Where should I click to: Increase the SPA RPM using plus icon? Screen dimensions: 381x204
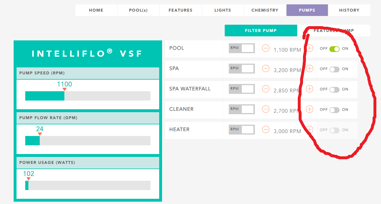click(x=310, y=69)
